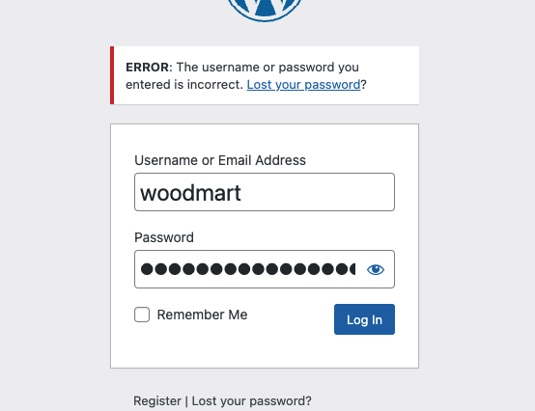This screenshot has width=535, height=411.
Task: Click error text 'entered is incorrect'
Action: point(184,85)
